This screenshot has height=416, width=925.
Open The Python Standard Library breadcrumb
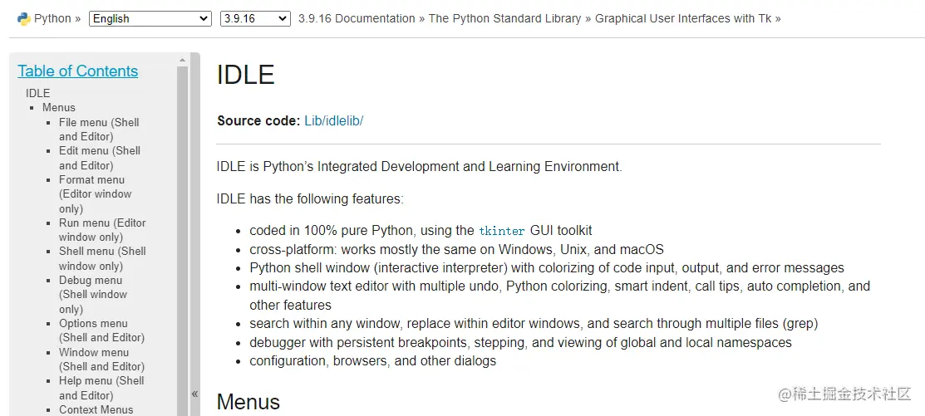504,18
